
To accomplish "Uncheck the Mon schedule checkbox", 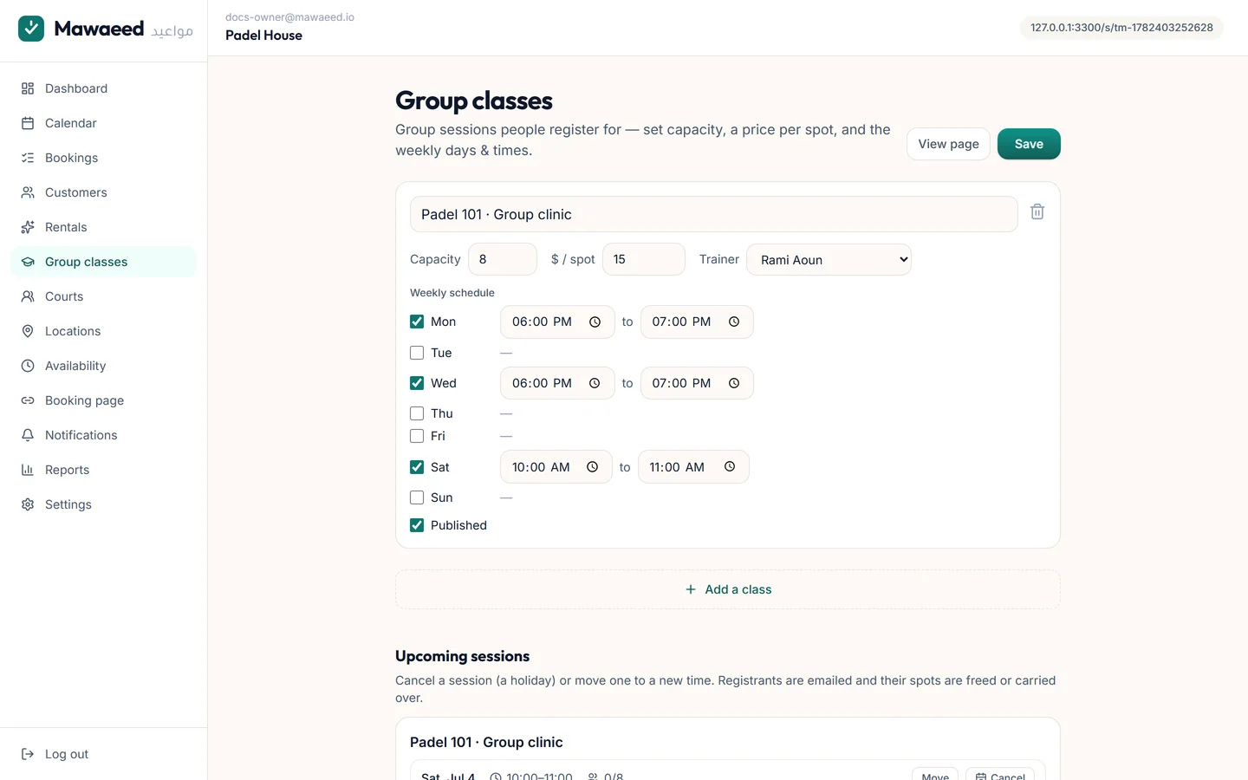I will tap(417, 322).
